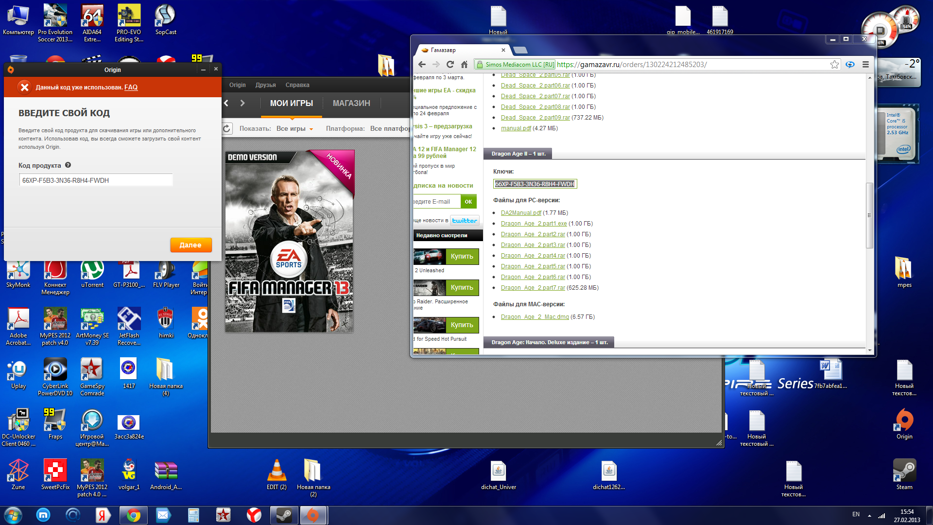Show hidden tray icons arrow
The height and width of the screenshot is (525, 933).
[869, 515]
